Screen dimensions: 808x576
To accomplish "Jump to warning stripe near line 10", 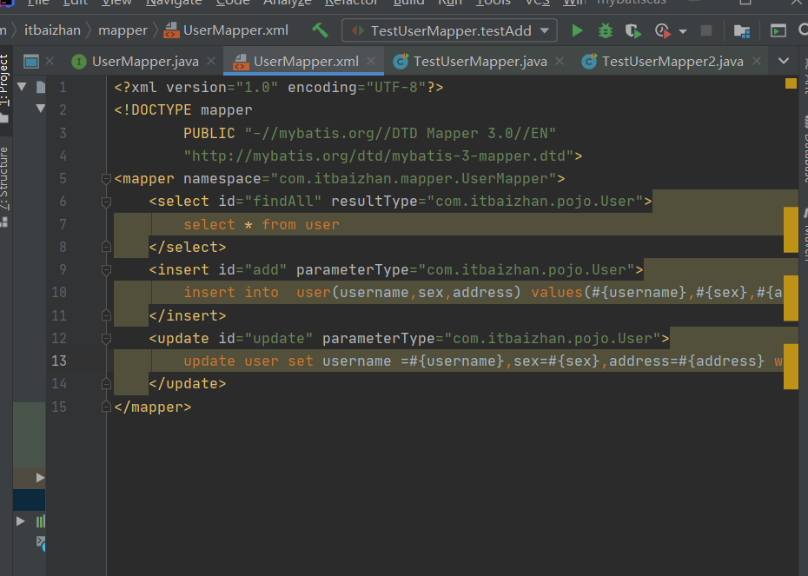I will click(x=791, y=298).
